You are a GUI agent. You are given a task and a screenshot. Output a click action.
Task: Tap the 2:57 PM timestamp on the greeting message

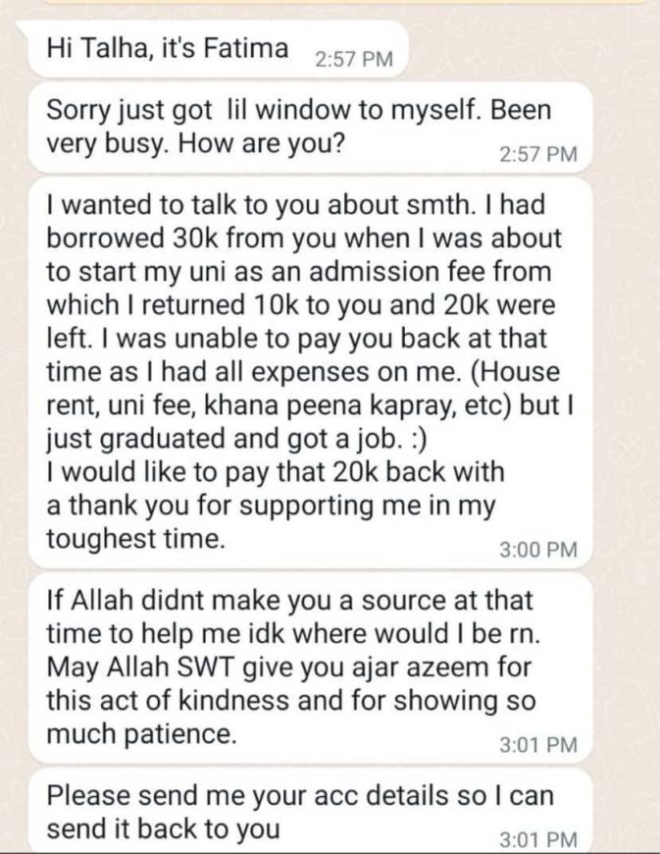pyautogui.click(x=353, y=59)
